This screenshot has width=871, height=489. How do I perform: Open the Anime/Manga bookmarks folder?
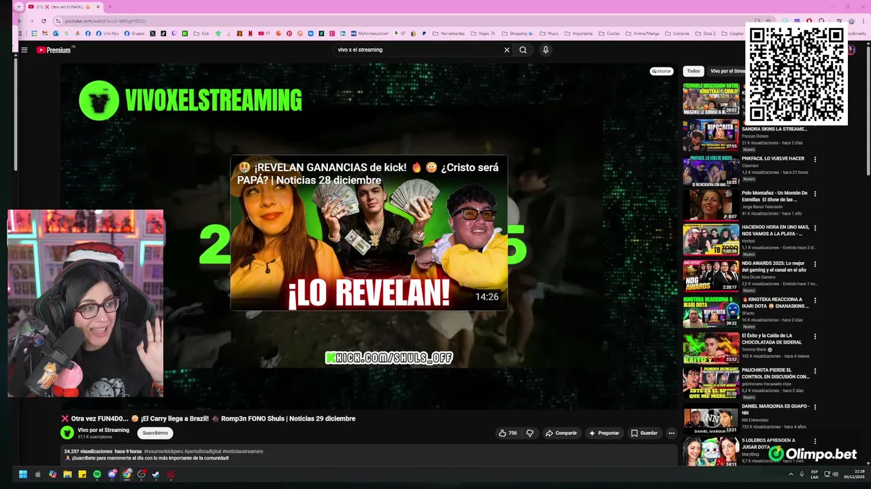(642, 33)
